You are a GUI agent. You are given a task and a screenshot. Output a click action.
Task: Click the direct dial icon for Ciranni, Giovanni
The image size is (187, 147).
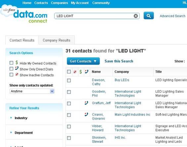86,115
